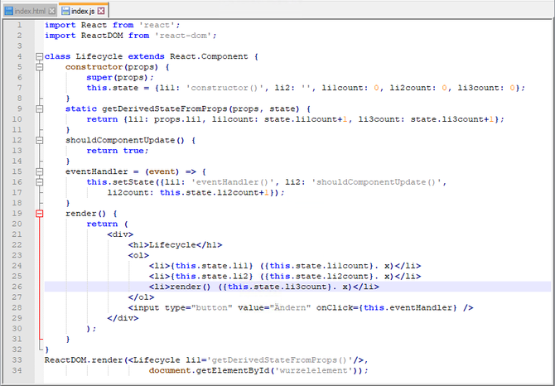555x386 pixels.
Task: Click 'super' on line 6
Action: click(99, 78)
